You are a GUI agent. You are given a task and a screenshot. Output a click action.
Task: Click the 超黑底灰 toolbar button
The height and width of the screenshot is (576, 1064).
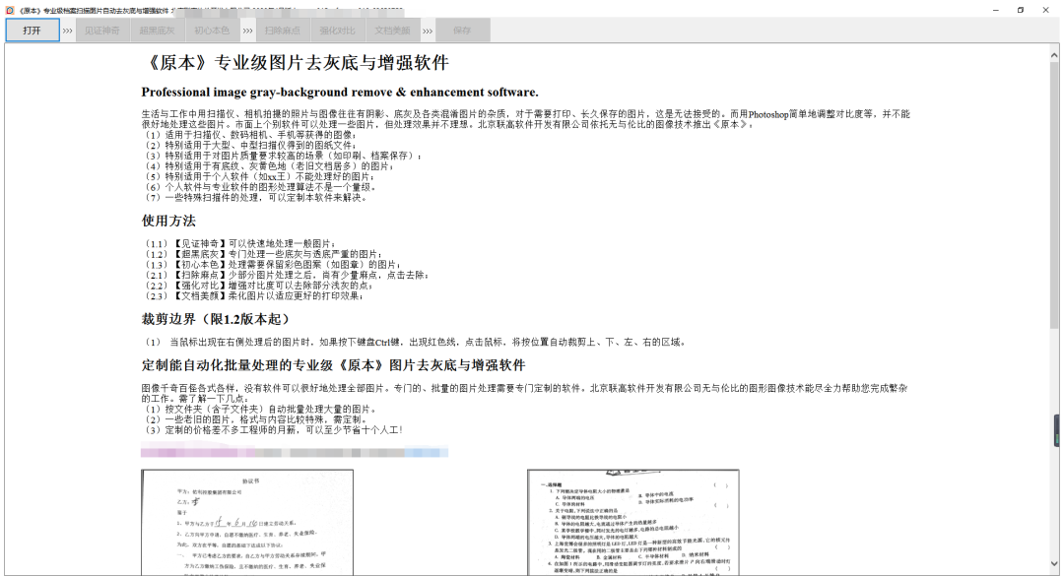point(158,30)
